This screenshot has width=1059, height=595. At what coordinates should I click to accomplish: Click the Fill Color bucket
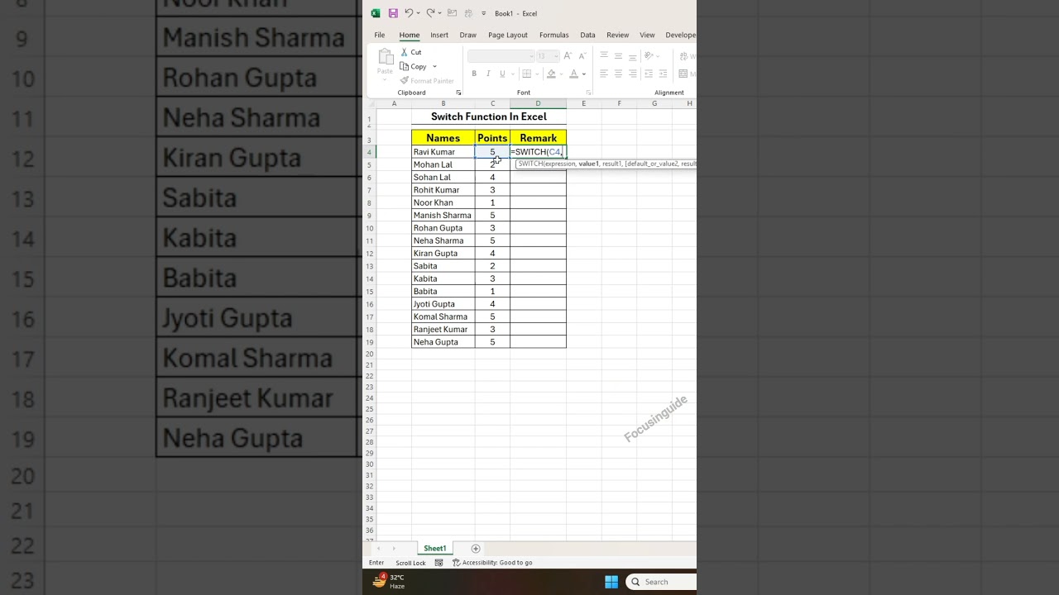(551, 74)
